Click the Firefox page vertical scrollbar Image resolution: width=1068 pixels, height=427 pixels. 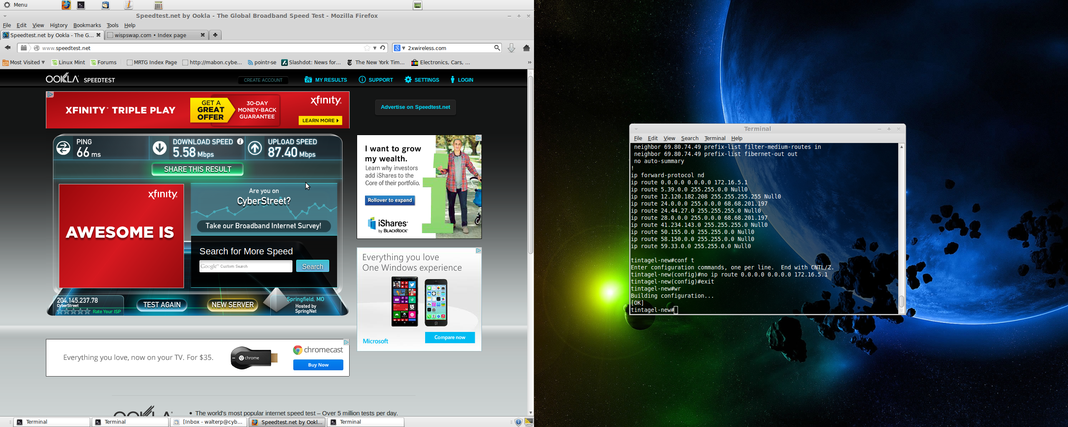click(x=530, y=167)
